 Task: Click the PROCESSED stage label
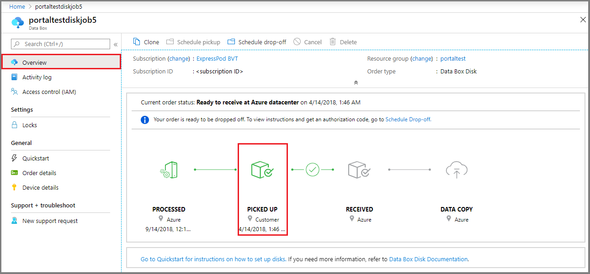point(169,209)
